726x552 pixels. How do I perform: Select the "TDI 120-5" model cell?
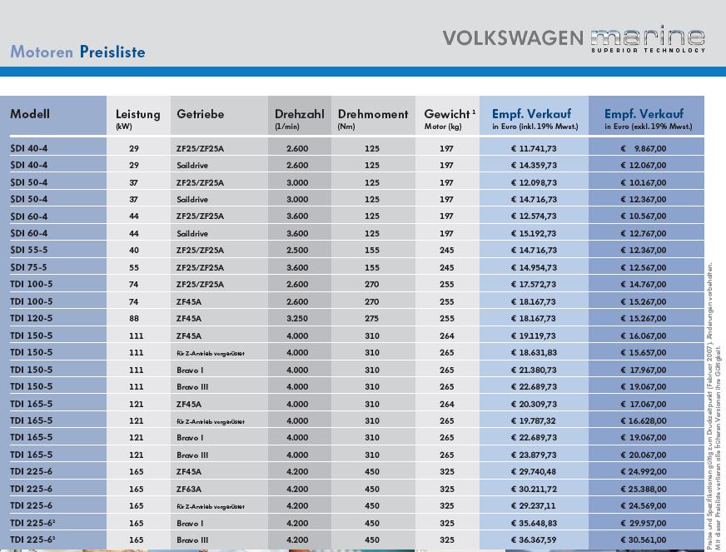tap(31, 318)
